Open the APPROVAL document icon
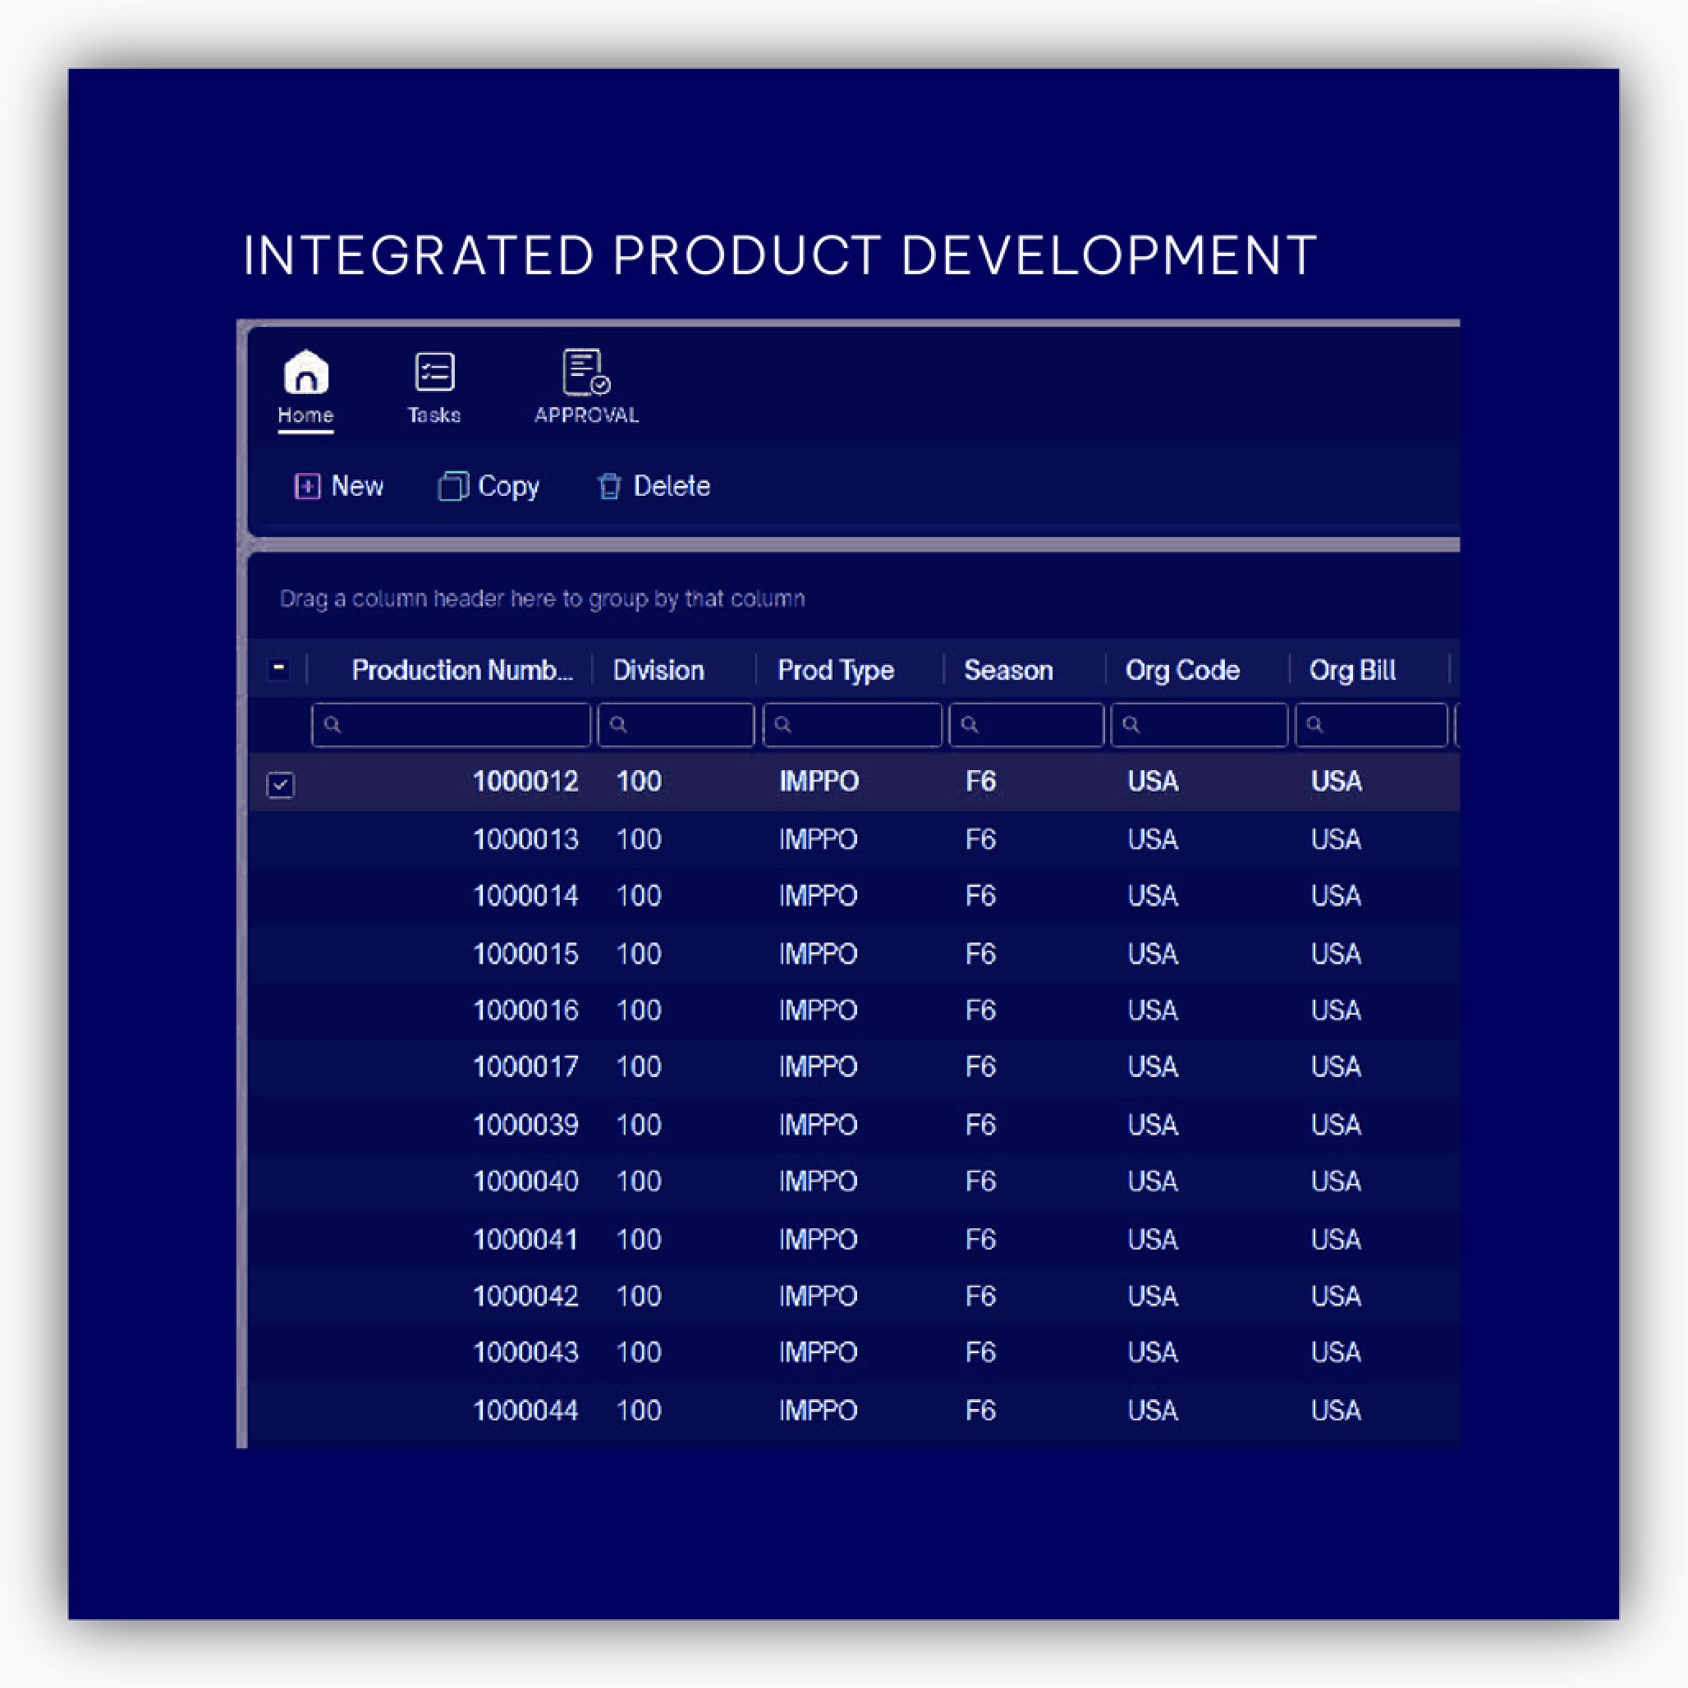This screenshot has height=1688, width=1688. click(585, 371)
